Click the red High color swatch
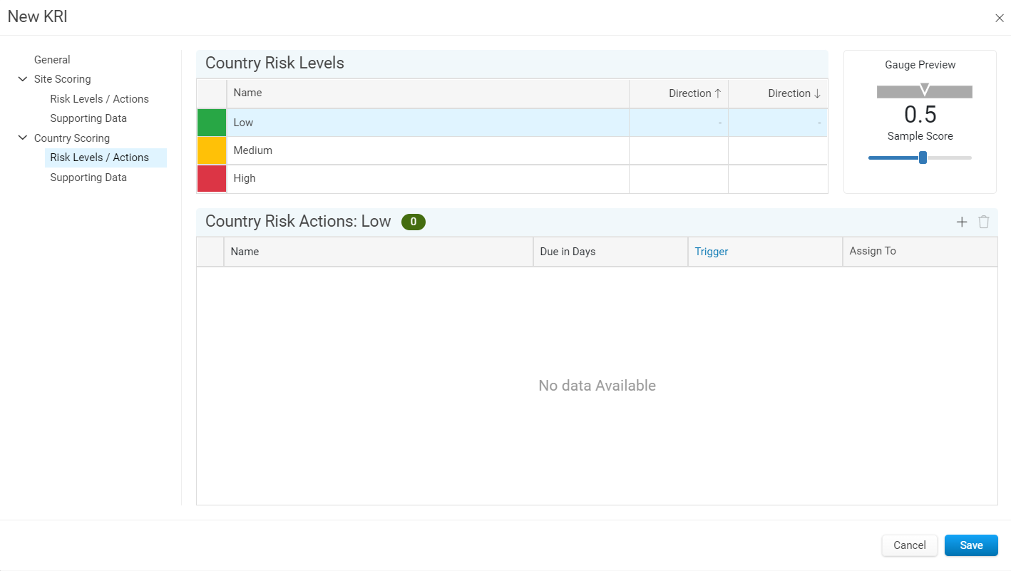This screenshot has width=1011, height=571. tap(212, 179)
